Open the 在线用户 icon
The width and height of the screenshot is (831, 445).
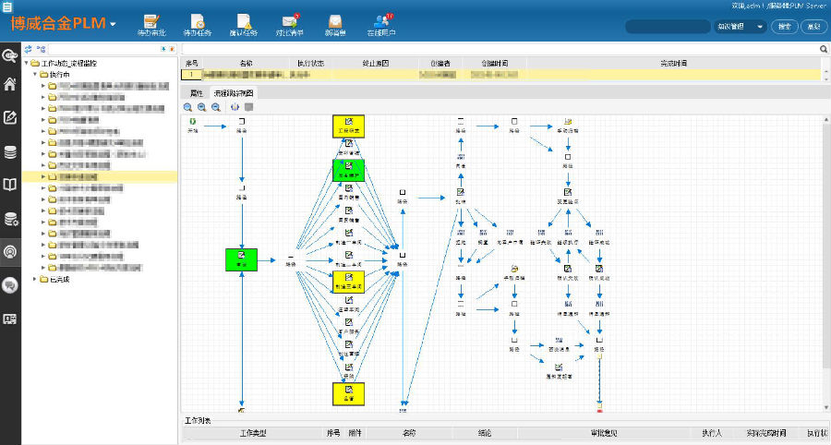(379, 24)
